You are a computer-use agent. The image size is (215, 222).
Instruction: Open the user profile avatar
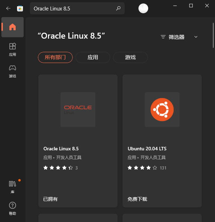pos(143,8)
